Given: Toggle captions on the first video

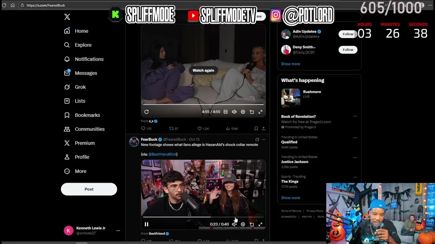Looking at the screenshot, I should (225, 112).
